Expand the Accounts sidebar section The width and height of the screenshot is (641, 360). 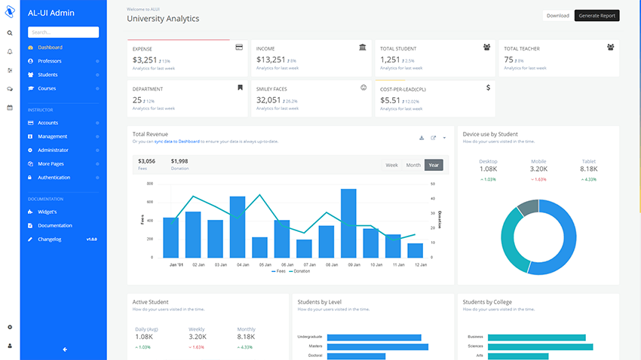coord(48,123)
